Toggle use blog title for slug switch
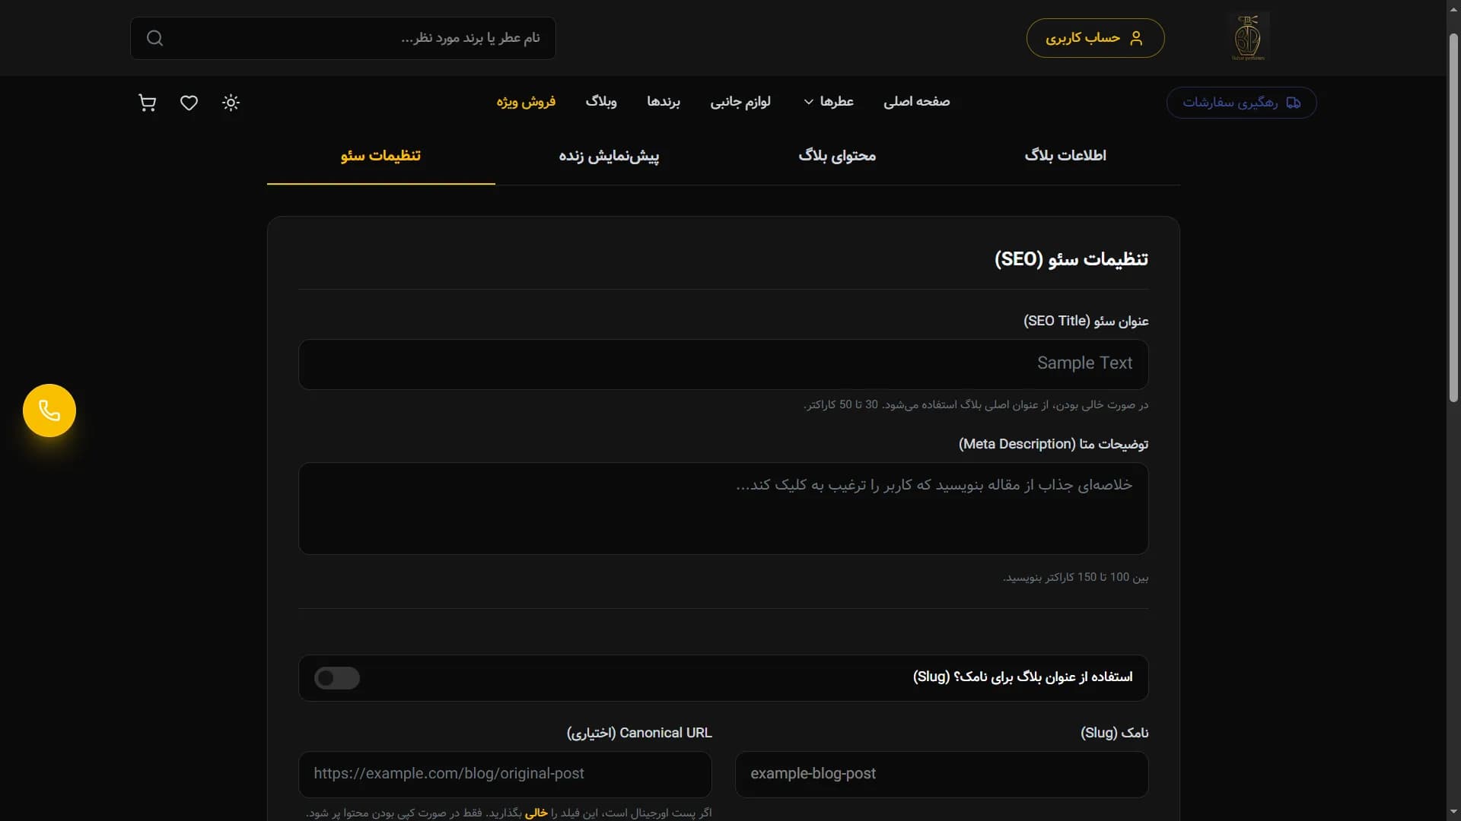 [x=337, y=678]
